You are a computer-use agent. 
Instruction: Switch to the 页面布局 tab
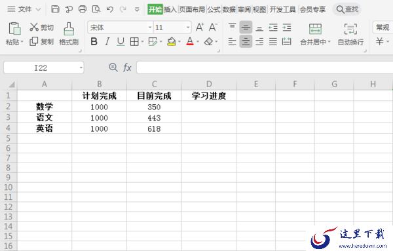coord(192,10)
